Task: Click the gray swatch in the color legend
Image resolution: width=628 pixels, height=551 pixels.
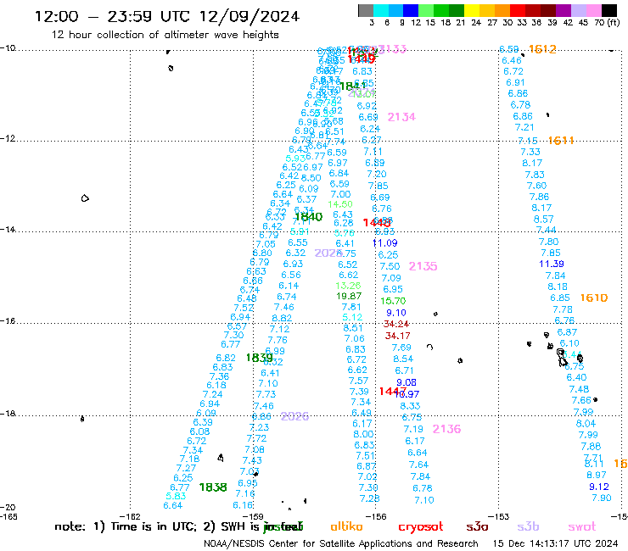Action: tap(366, 10)
